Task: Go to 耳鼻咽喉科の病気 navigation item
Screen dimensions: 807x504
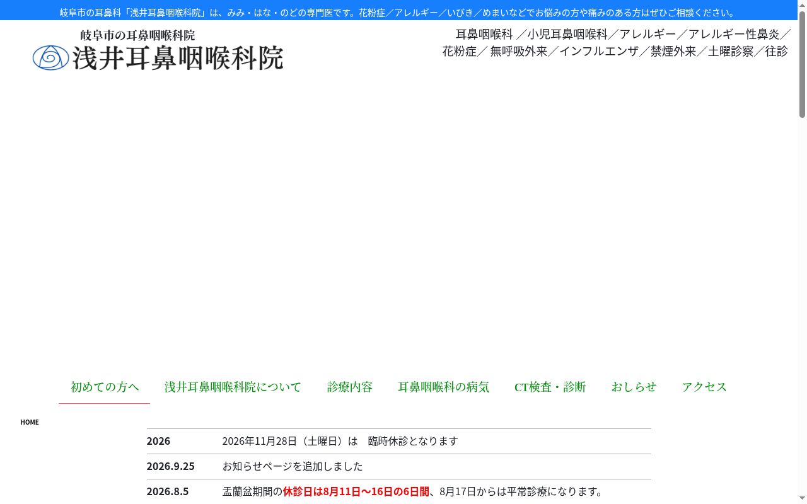Action: (444, 387)
